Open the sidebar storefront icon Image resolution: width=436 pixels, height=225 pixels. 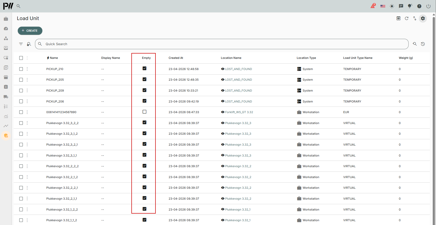click(6, 77)
